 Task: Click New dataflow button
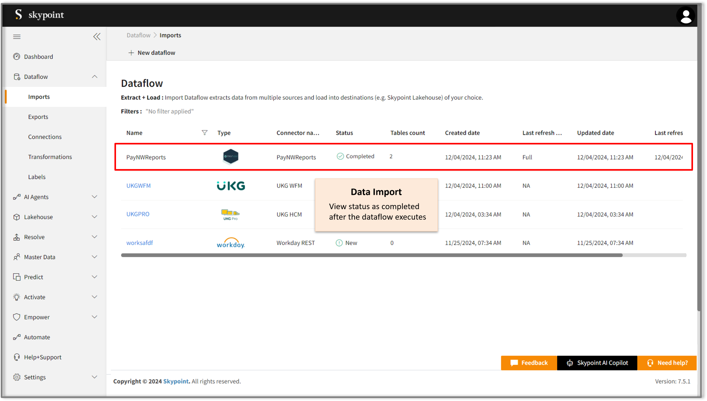[152, 53]
